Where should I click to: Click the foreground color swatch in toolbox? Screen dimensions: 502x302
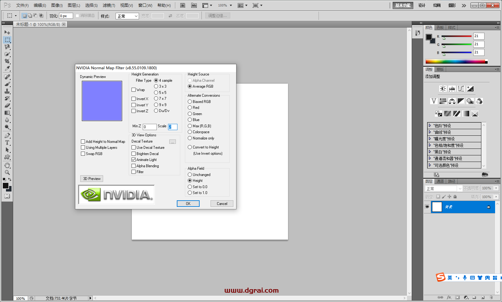click(x=6, y=186)
